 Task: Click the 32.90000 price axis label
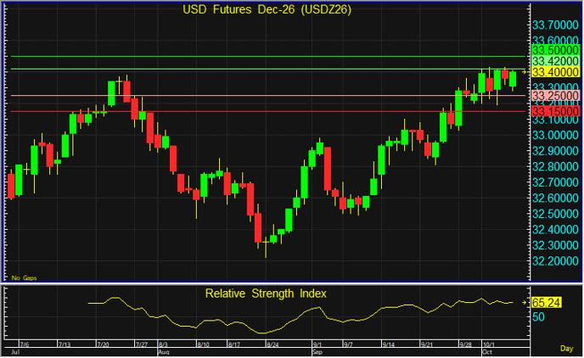click(555, 151)
